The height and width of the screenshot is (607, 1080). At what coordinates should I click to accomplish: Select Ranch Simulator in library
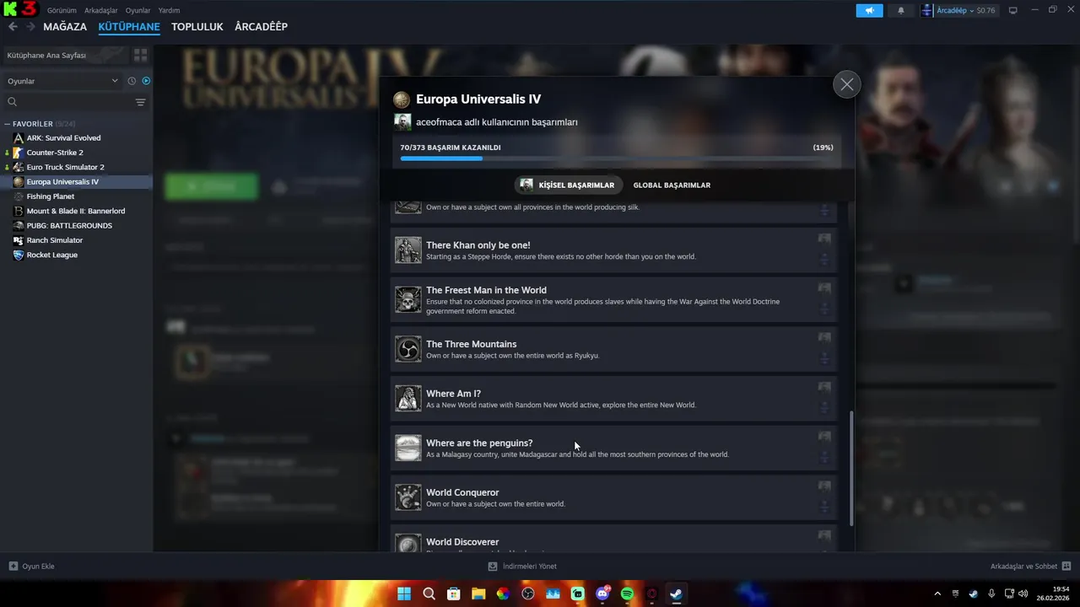55,240
